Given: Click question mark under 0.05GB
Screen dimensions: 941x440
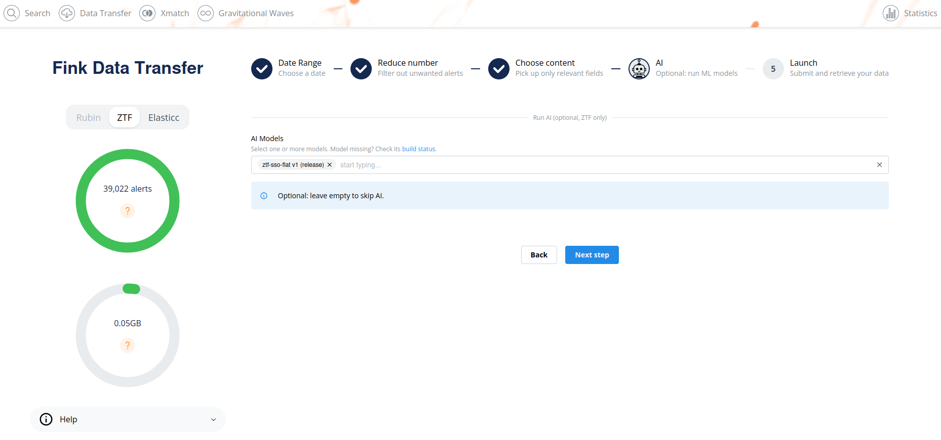Looking at the screenshot, I should [128, 345].
